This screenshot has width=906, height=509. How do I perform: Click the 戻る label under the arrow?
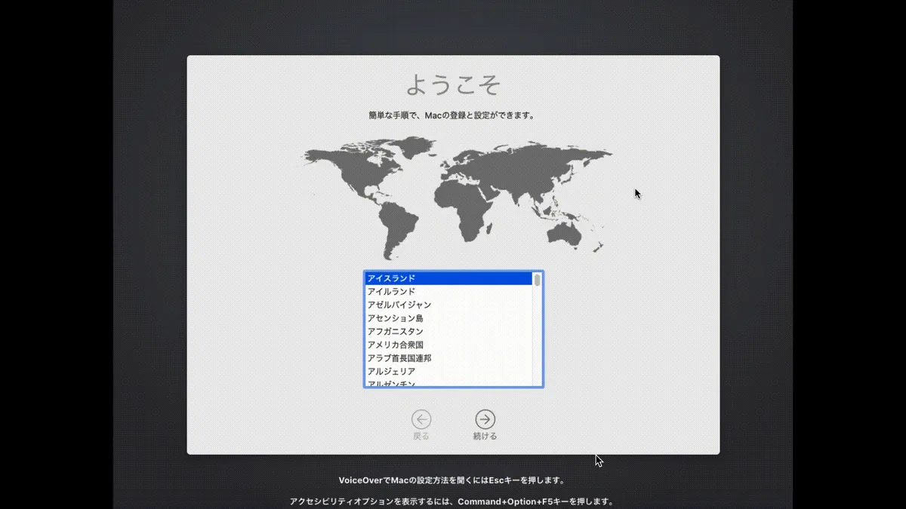click(x=421, y=437)
